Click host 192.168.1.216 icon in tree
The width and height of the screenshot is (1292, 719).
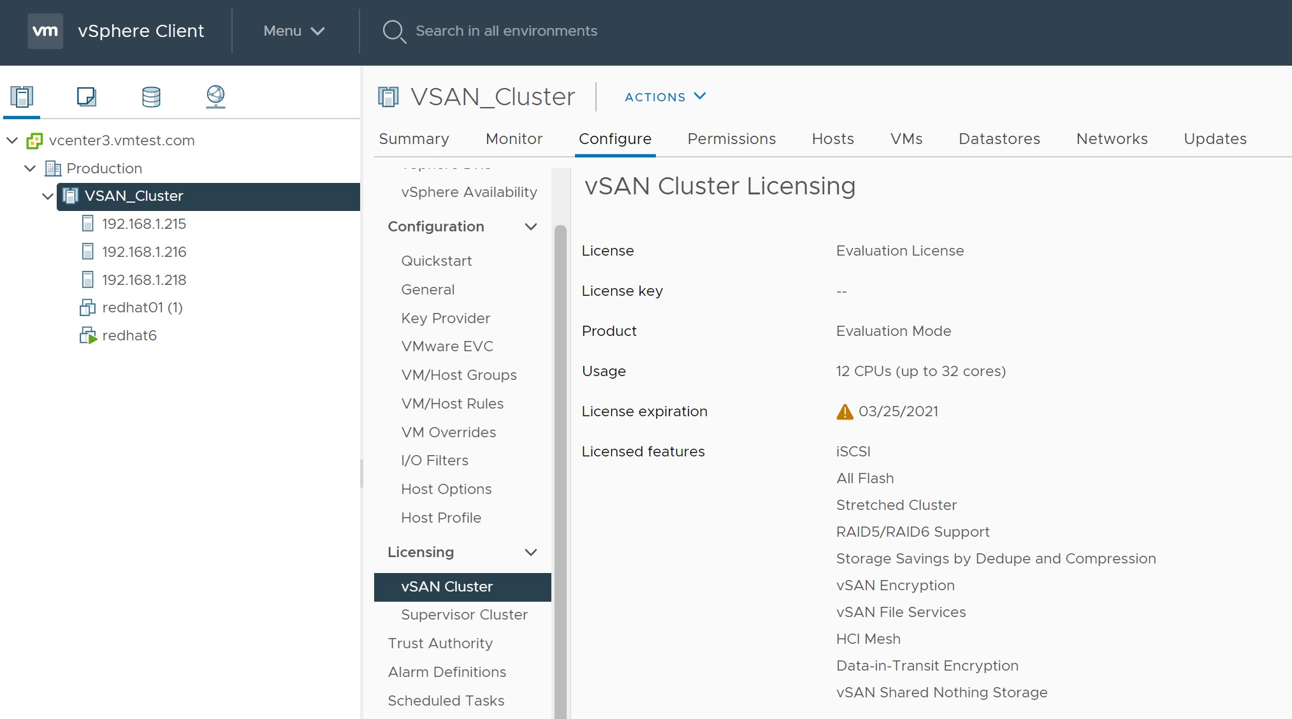click(x=88, y=252)
